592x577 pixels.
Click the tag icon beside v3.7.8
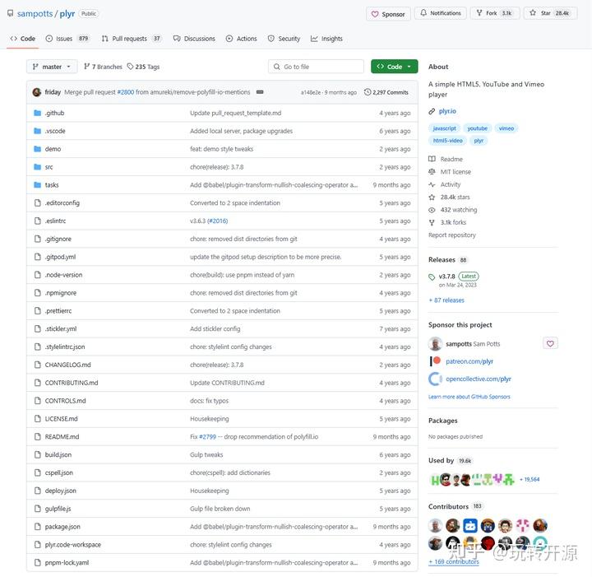pyautogui.click(x=432, y=277)
